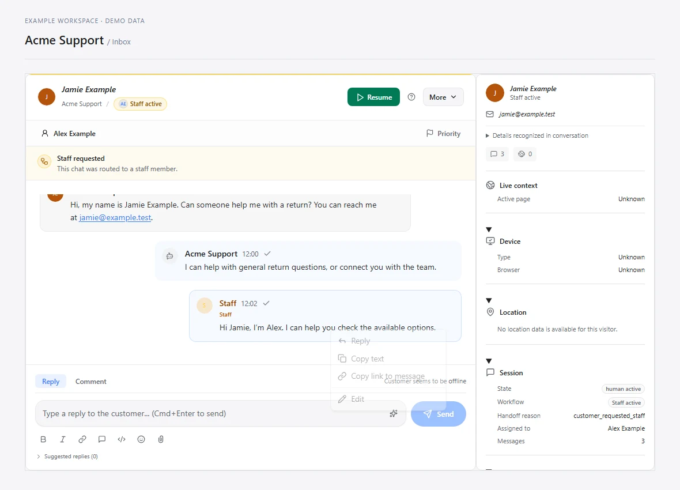Click the Session chat bubble icon
The height and width of the screenshot is (490, 680).
tap(490, 372)
